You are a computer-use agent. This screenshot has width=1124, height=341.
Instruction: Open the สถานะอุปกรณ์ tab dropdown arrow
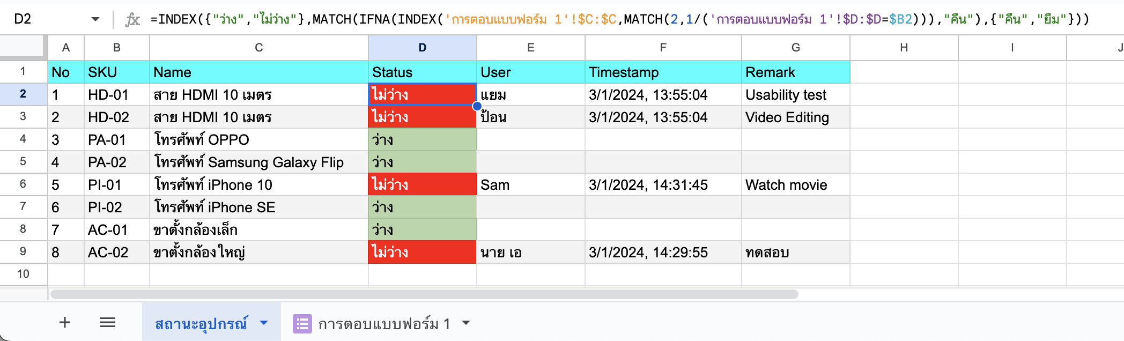pyautogui.click(x=264, y=323)
